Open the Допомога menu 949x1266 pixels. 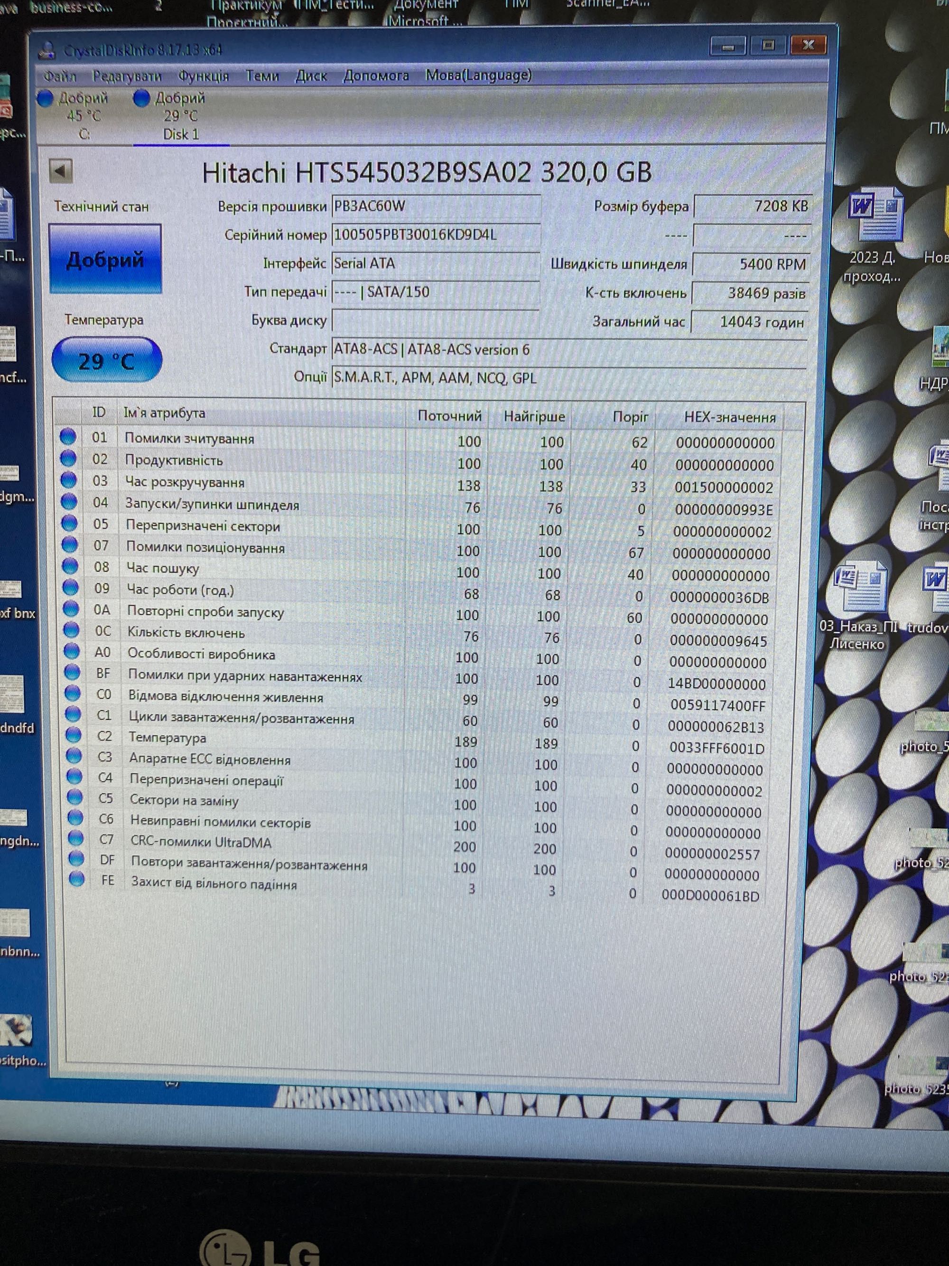pyautogui.click(x=376, y=75)
